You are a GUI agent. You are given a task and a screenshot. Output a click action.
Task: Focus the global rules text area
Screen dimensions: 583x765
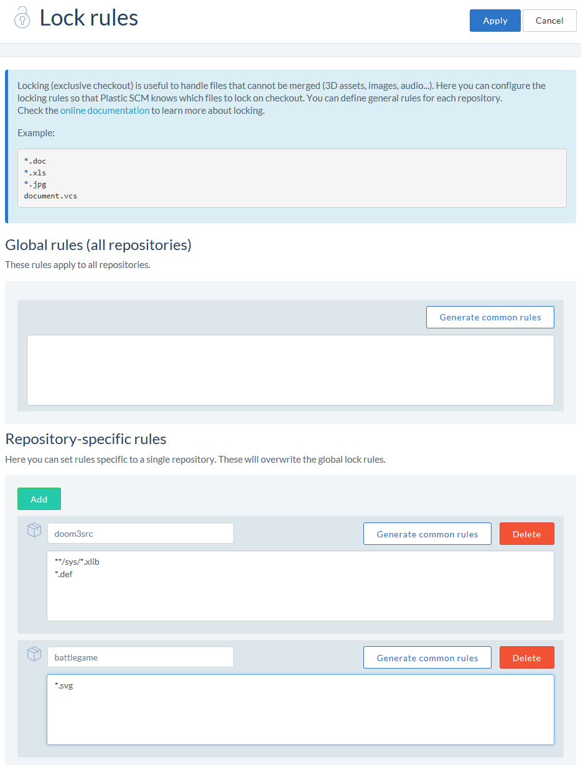pyautogui.click(x=291, y=371)
